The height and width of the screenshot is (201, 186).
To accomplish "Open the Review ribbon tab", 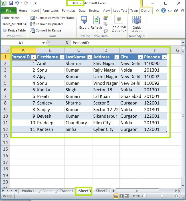I will point(94,11).
